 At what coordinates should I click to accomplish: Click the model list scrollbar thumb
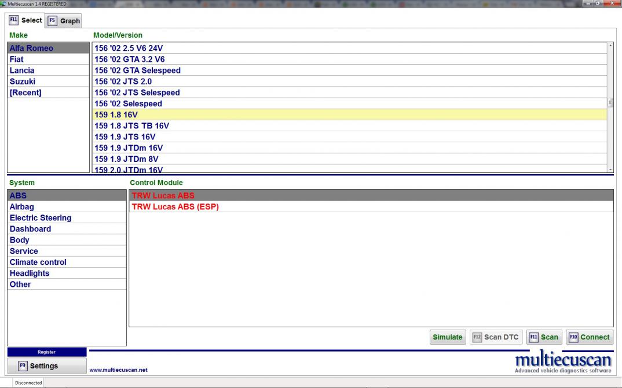click(610, 102)
